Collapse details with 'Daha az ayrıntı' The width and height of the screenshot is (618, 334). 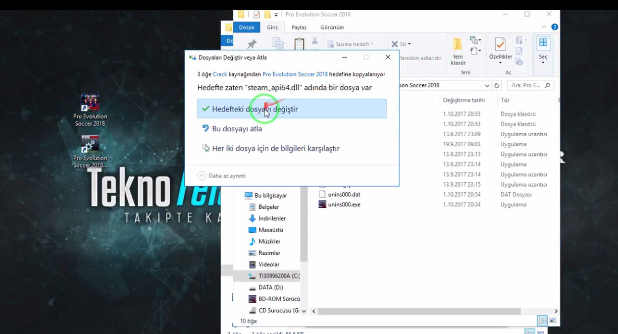pyautogui.click(x=222, y=176)
